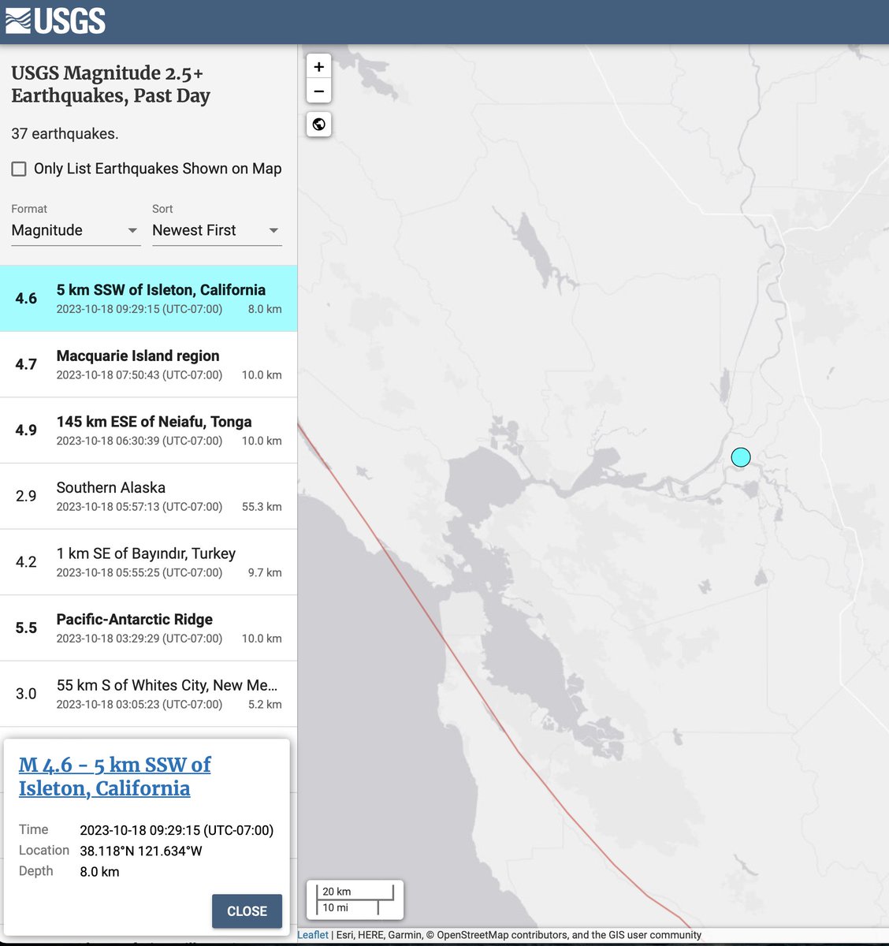Image resolution: width=889 pixels, height=946 pixels.
Task: Click the globe world-view map button
Action: coord(318,124)
